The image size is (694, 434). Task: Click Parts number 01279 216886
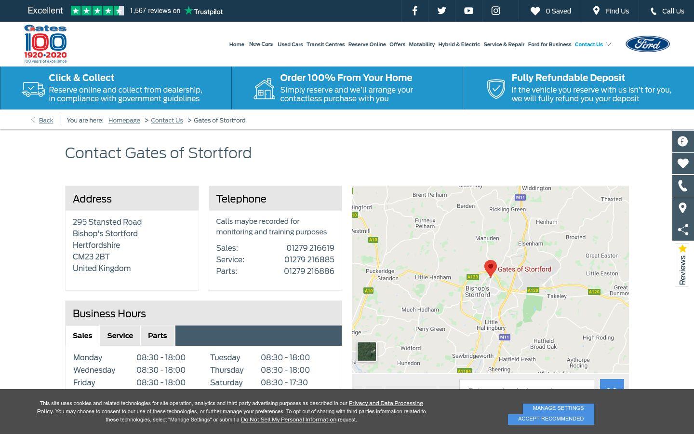click(309, 271)
